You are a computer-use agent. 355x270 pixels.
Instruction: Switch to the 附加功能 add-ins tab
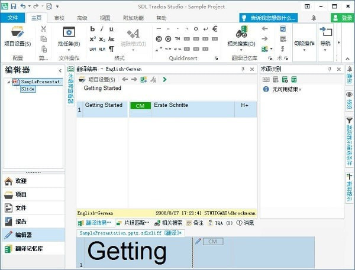click(x=133, y=18)
